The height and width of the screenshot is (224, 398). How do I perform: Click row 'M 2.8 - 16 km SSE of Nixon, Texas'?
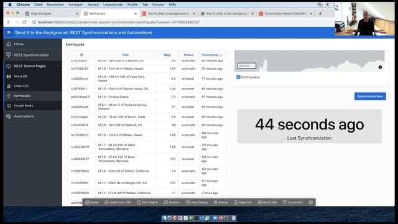[x=147, y=117]
